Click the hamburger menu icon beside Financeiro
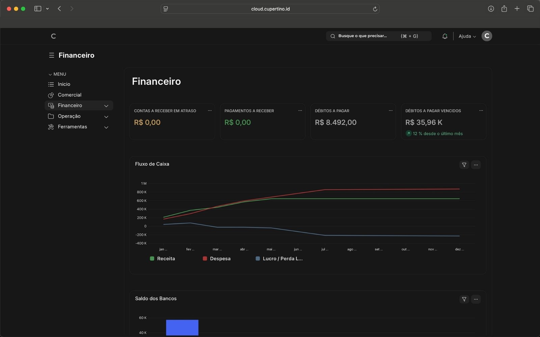Screen dimensions: 540x337 (51, 55)
